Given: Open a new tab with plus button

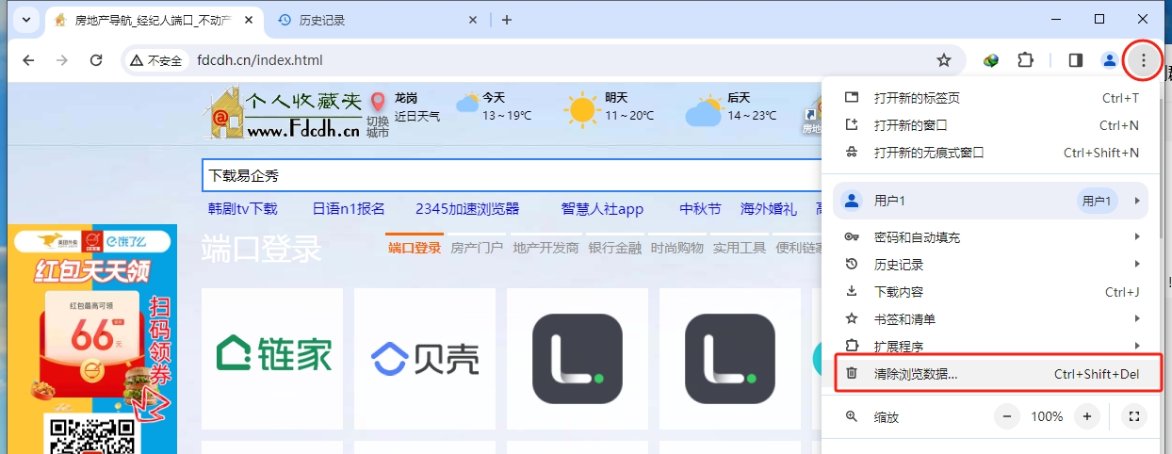Looking at the screenshot, I should click(507, 20).
